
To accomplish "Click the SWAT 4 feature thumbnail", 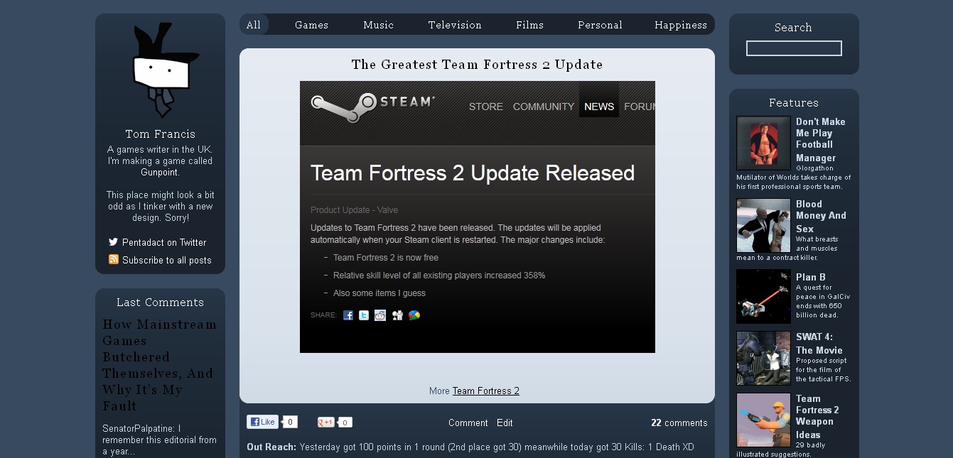I will (x=763, y=358).
